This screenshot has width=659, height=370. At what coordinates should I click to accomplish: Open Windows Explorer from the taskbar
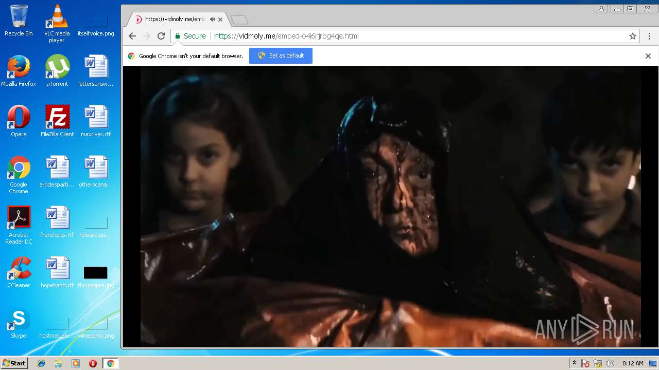[x=58, y=363]
